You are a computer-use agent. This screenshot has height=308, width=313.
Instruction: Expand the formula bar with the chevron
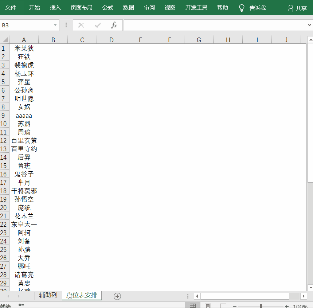309,25
